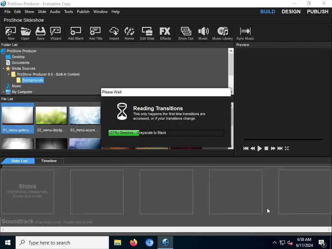332x249 pixels.
Task: Select Desktop in Folder List
Action: [x=18, y=57]
